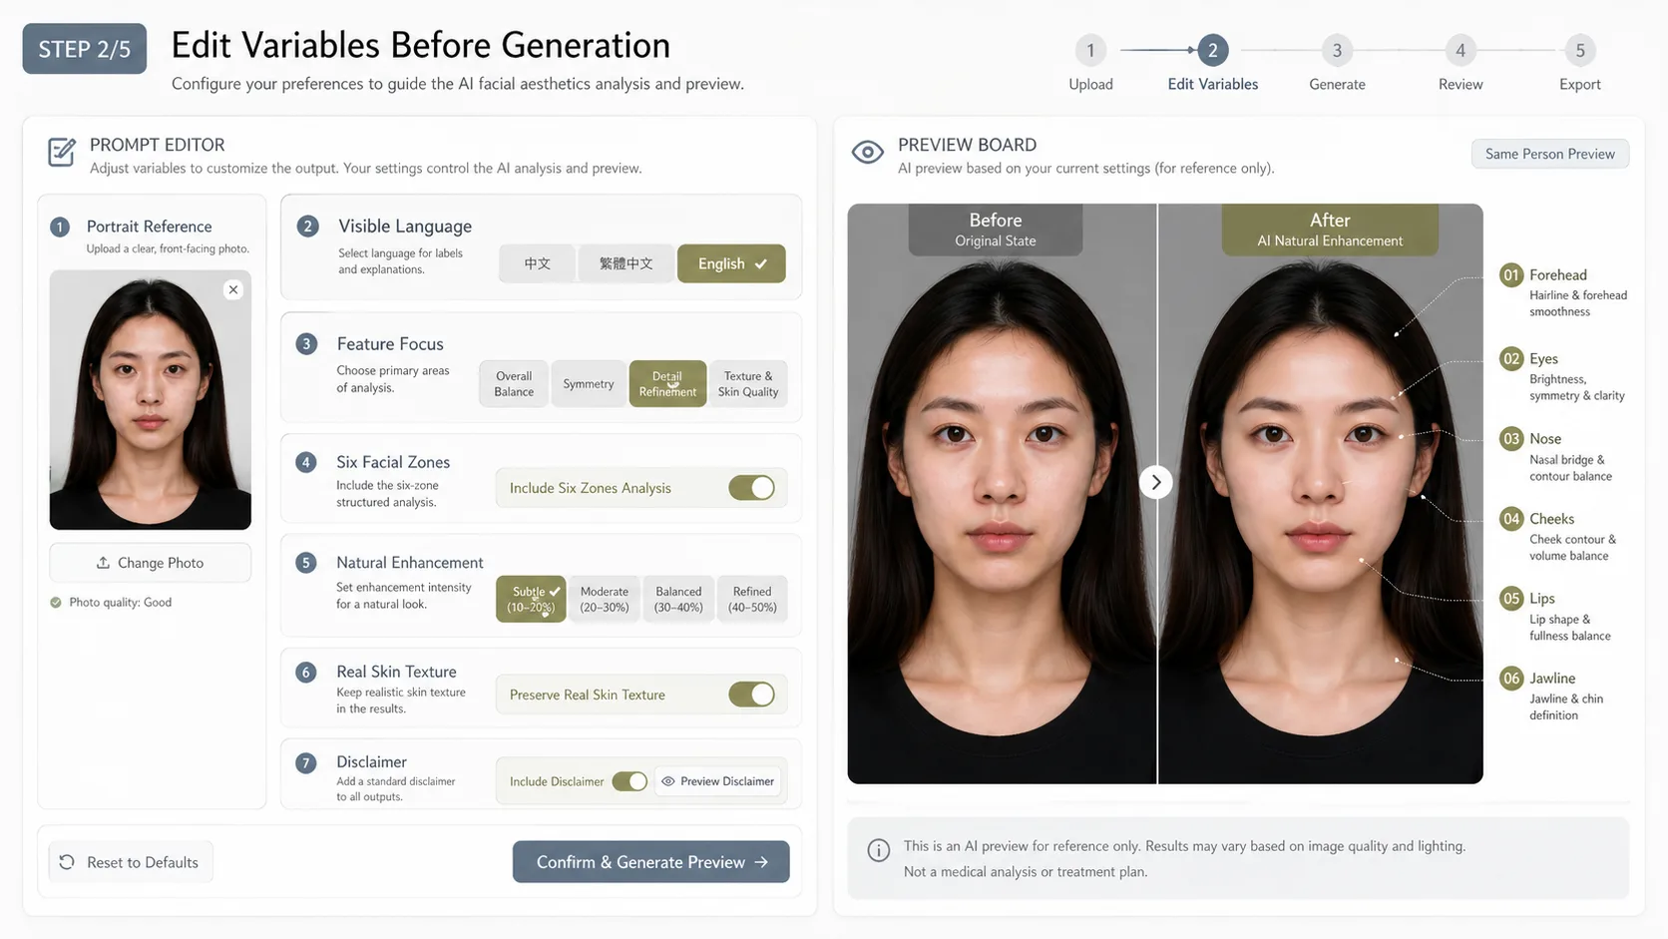Disable Preserve Real Skin Texture
This screenshot has height=939, width=1668.
tap(753, 695)
